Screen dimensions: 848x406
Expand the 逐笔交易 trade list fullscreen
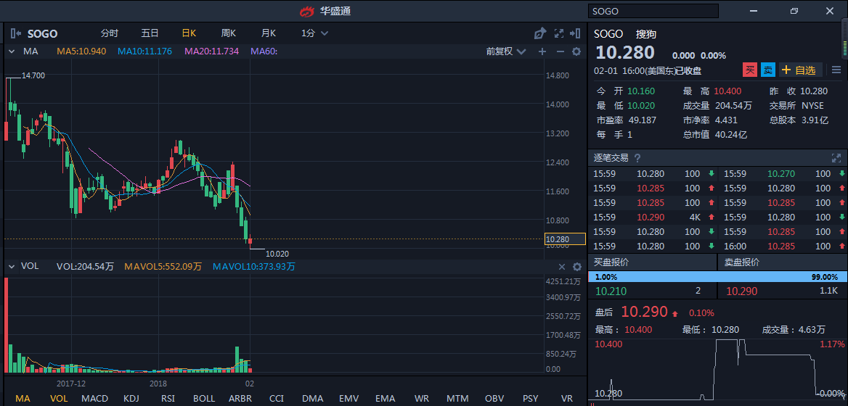point(836,158)
